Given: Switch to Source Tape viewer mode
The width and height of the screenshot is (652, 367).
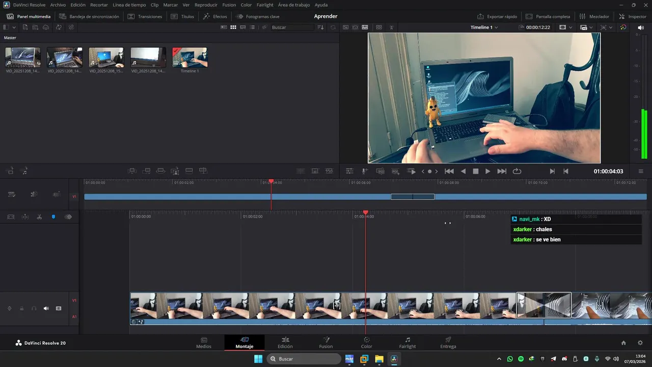Looking at the screenshot, I should tap(356, 27).
